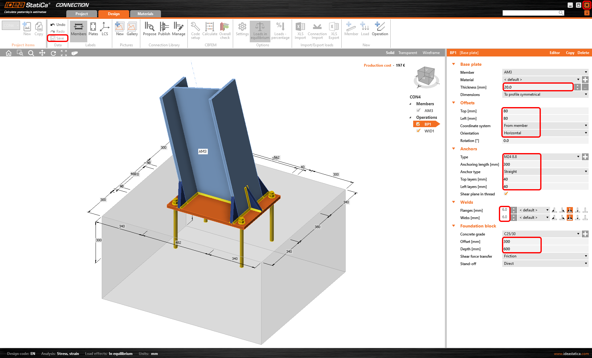Open the Concrete grade dropdown

tap(541, 234)
